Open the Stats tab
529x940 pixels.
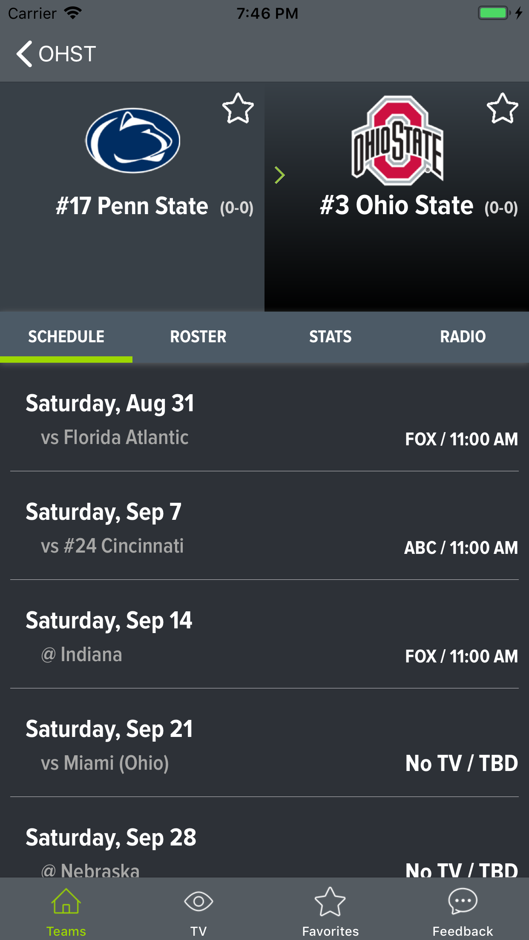[331, 337]
